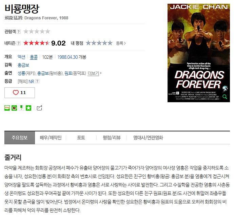Click the help icon next to 네티즌
Screen dimensions: 234x219
pyautogui.click(x=19, y=43)
